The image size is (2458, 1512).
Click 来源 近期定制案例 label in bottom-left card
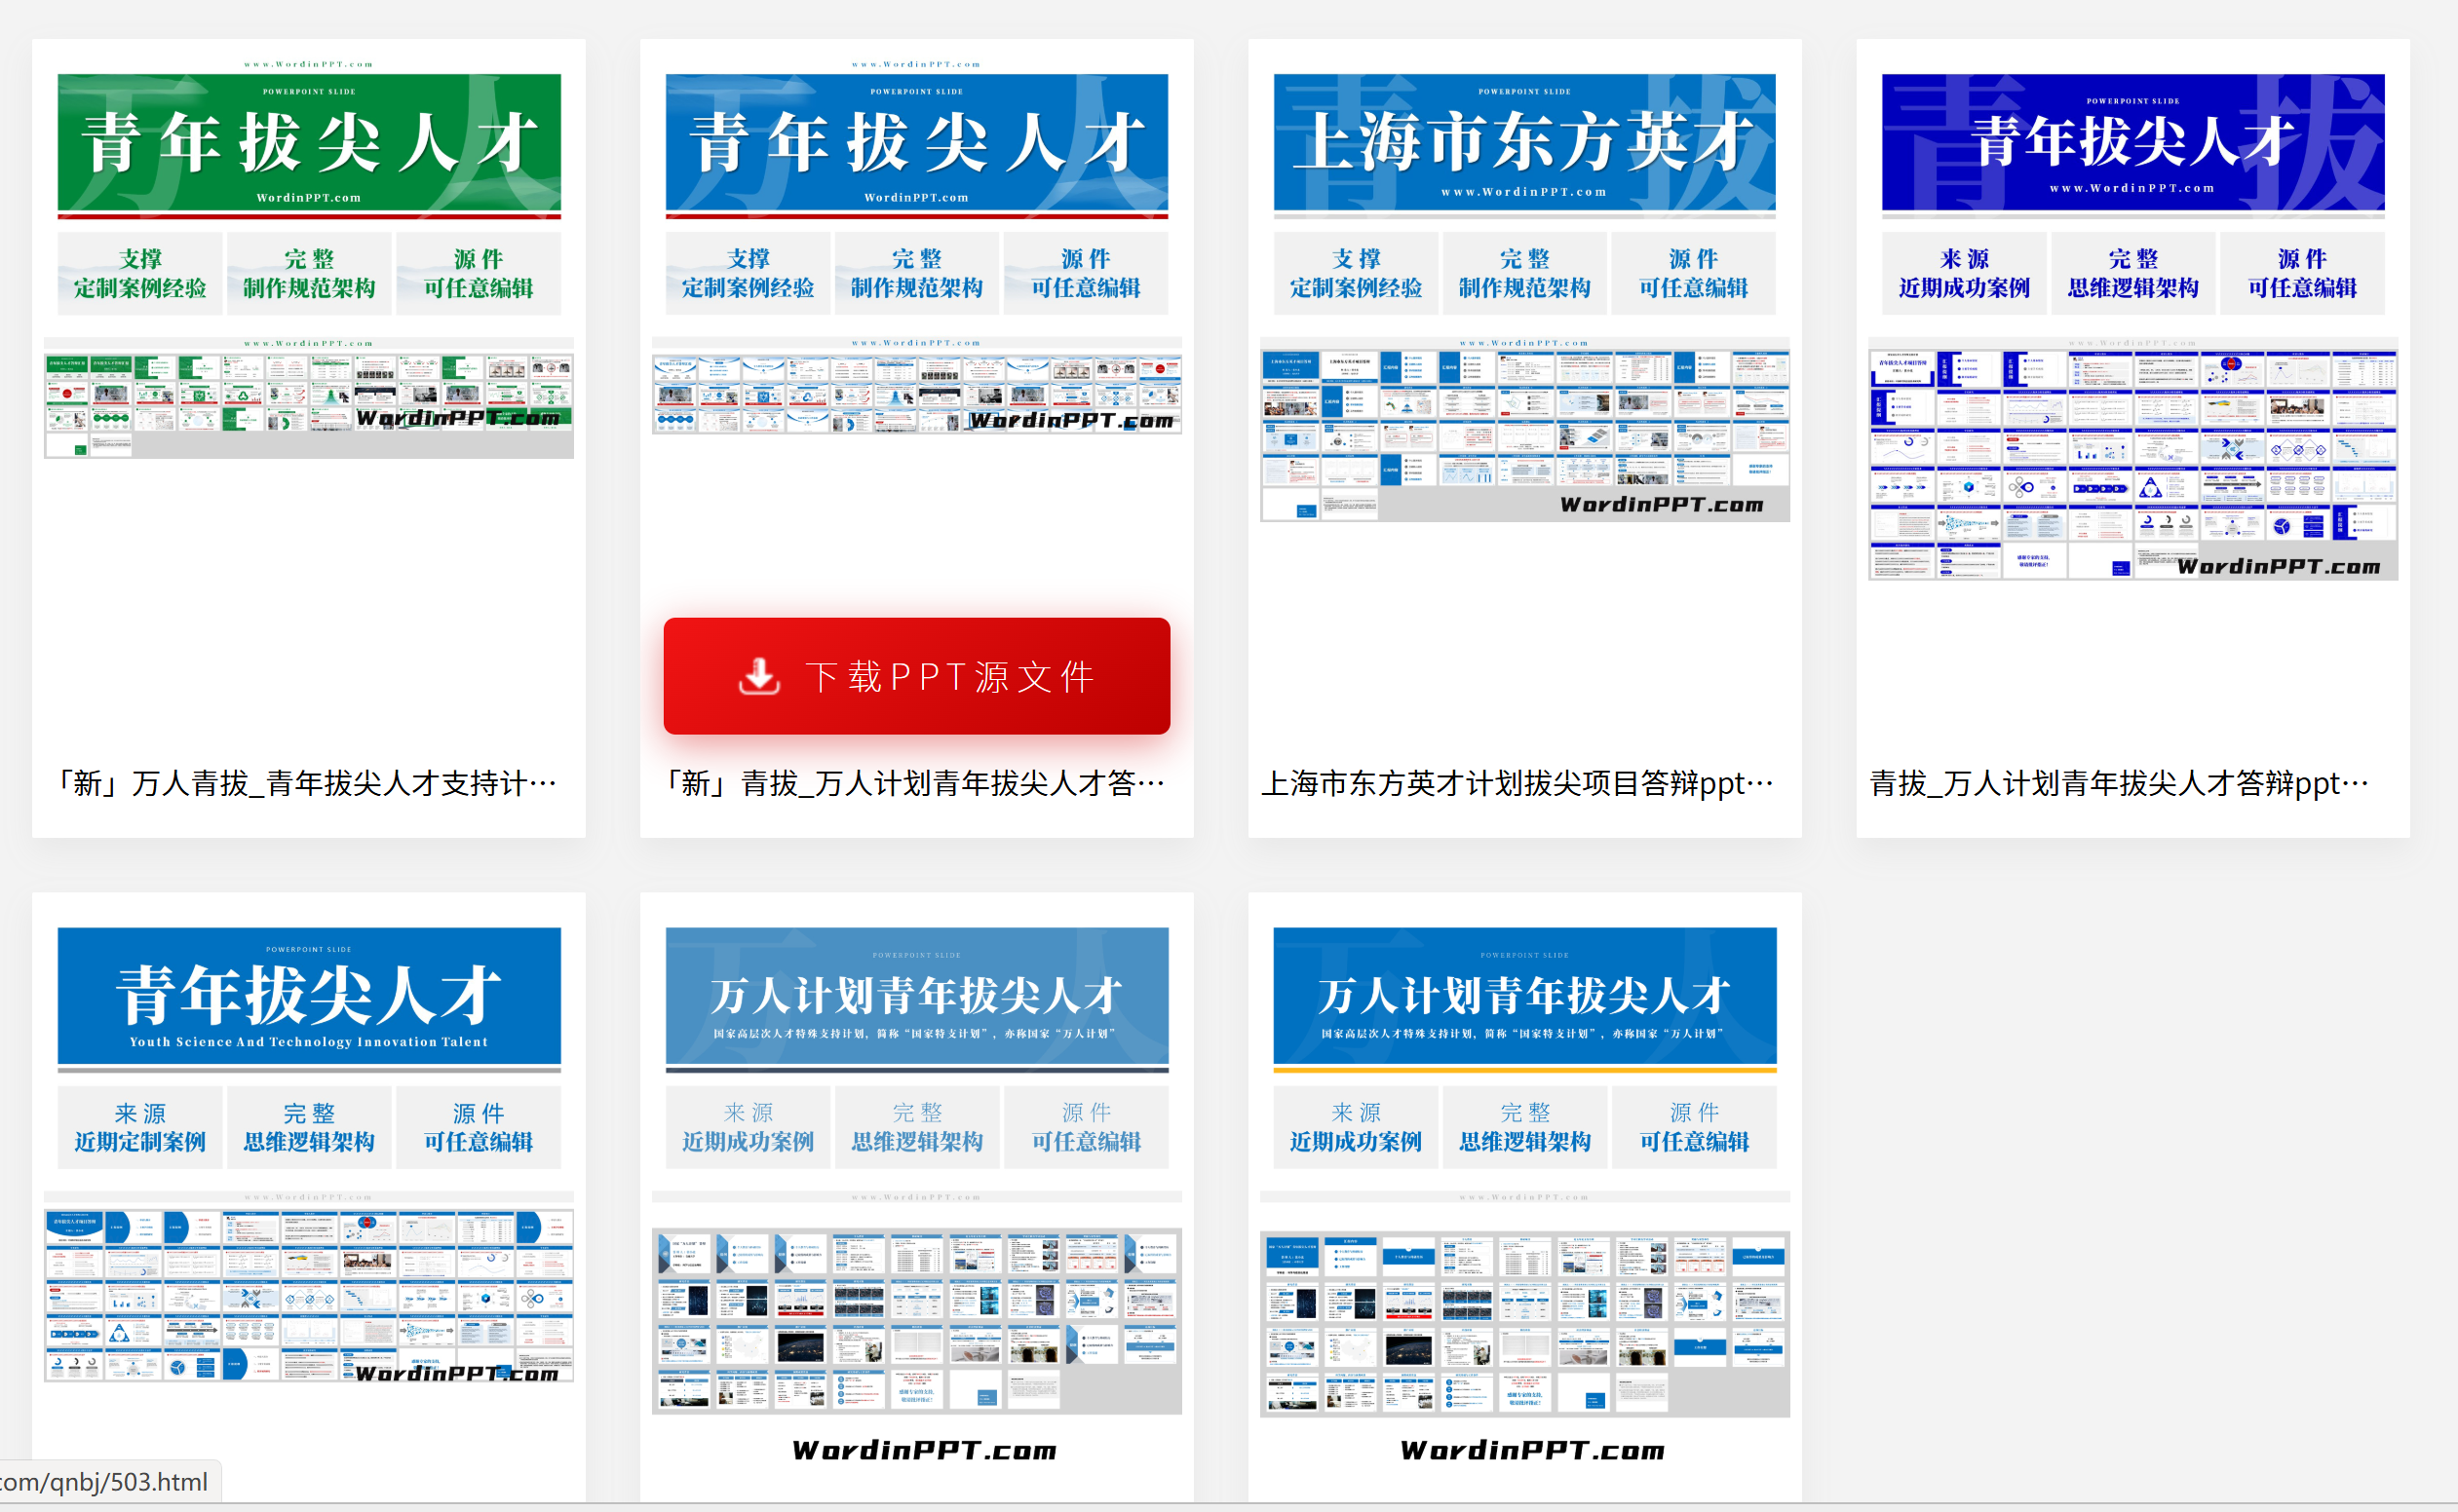pyautogui.click(x=140, y=1127)
